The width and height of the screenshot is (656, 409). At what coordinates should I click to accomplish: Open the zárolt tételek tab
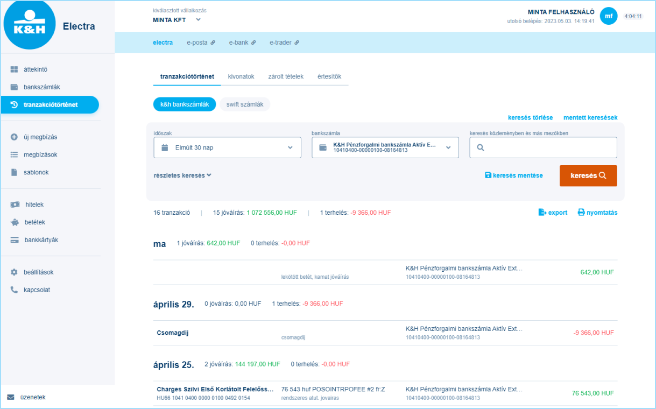tap(286, 76)
